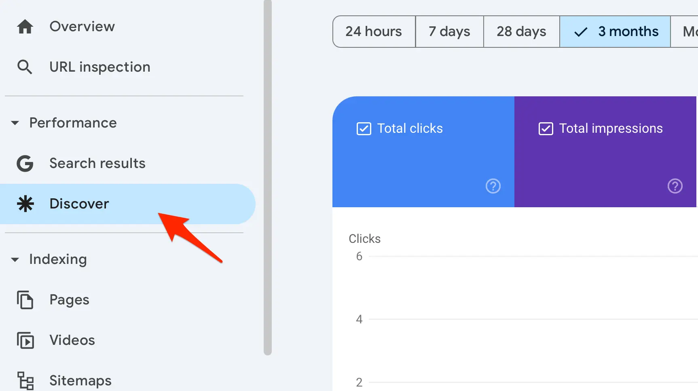Image resolution: width=698 pixels, height=391 pixels.
Task: Click the Discover asterisk icon
Action: (x=25, y=204)
